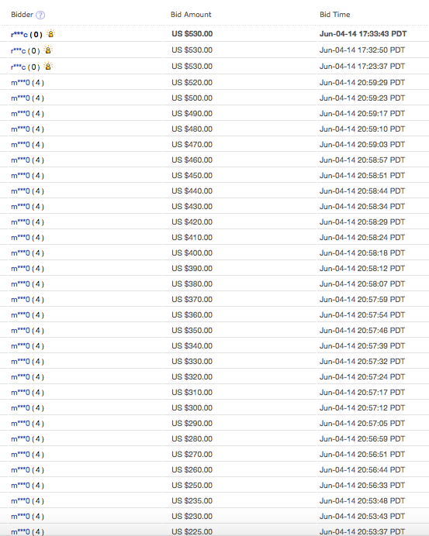This screenshot has width=429, height=536.
Task: Open bidder m***0 on the US $460.00 row
Action: coord(20,160)
